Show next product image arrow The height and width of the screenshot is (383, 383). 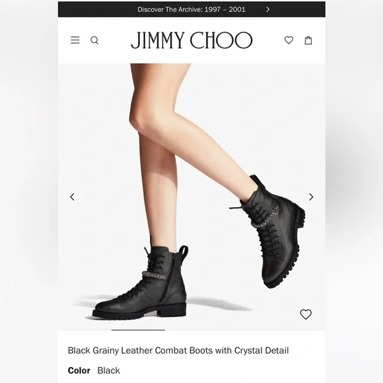click(x=311, y=197)
